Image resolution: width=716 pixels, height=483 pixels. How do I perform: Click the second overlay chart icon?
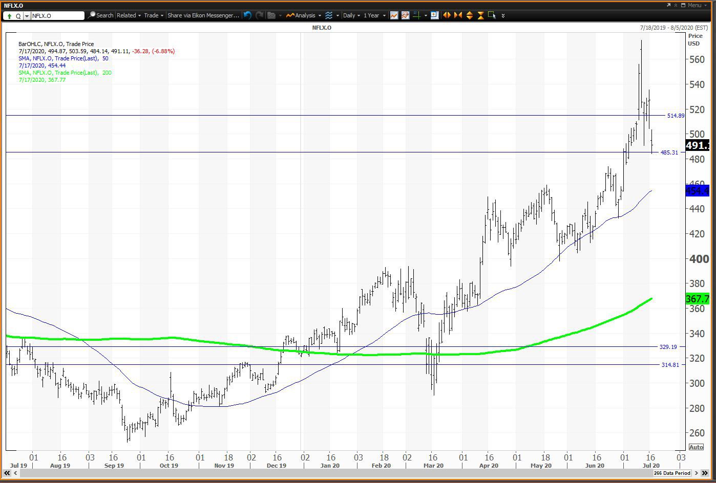pyautogui.click(x=405, y=15)
